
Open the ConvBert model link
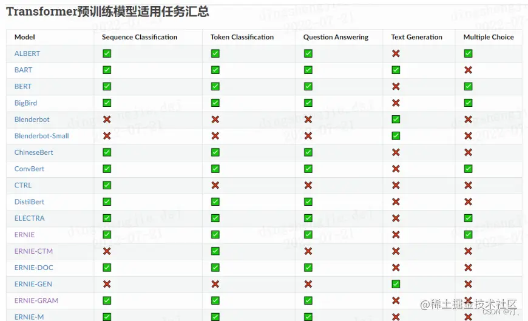(29, 169)
